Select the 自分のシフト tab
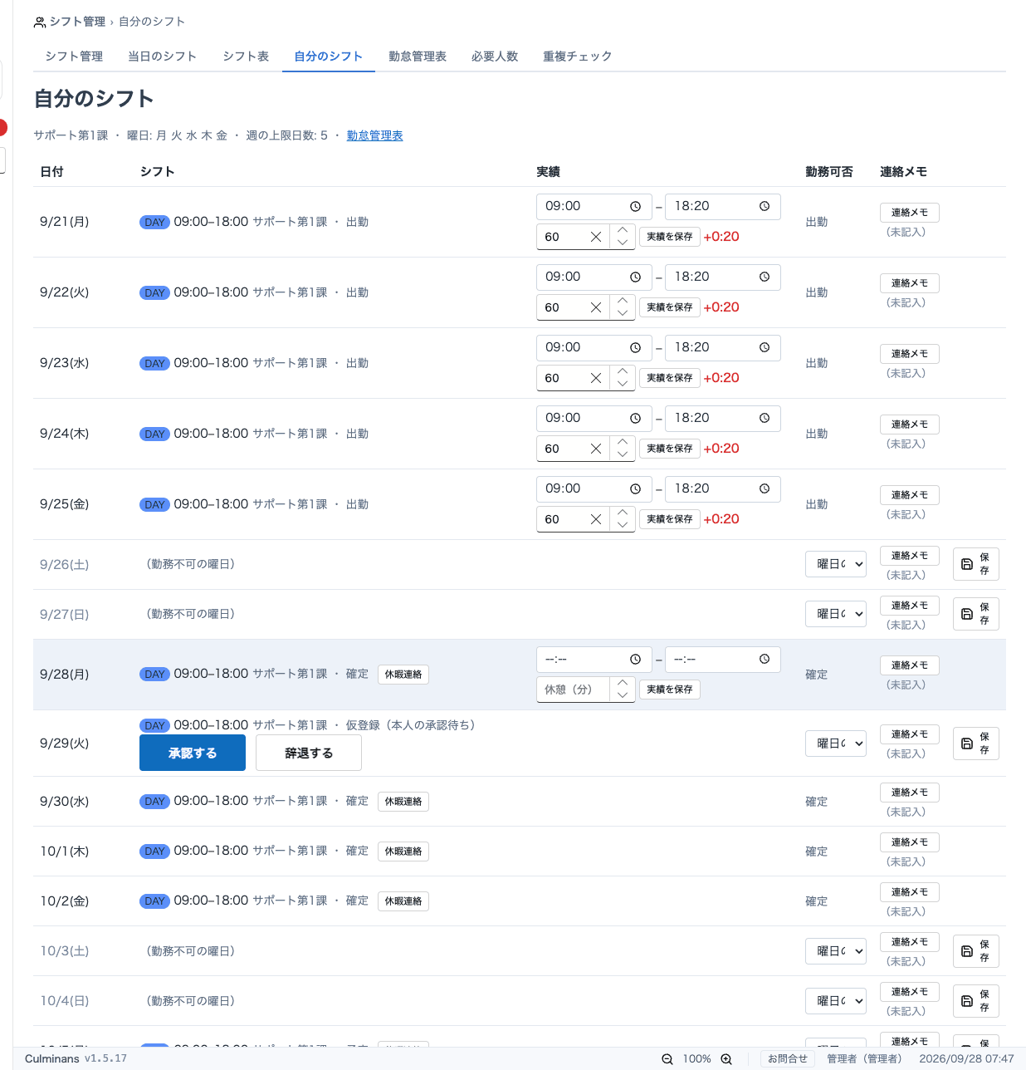This screenshot has width=1026, height=1070. pos(329,56)
